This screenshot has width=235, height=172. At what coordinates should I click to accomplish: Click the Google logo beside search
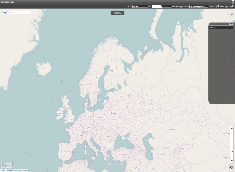tap(4, 13)
